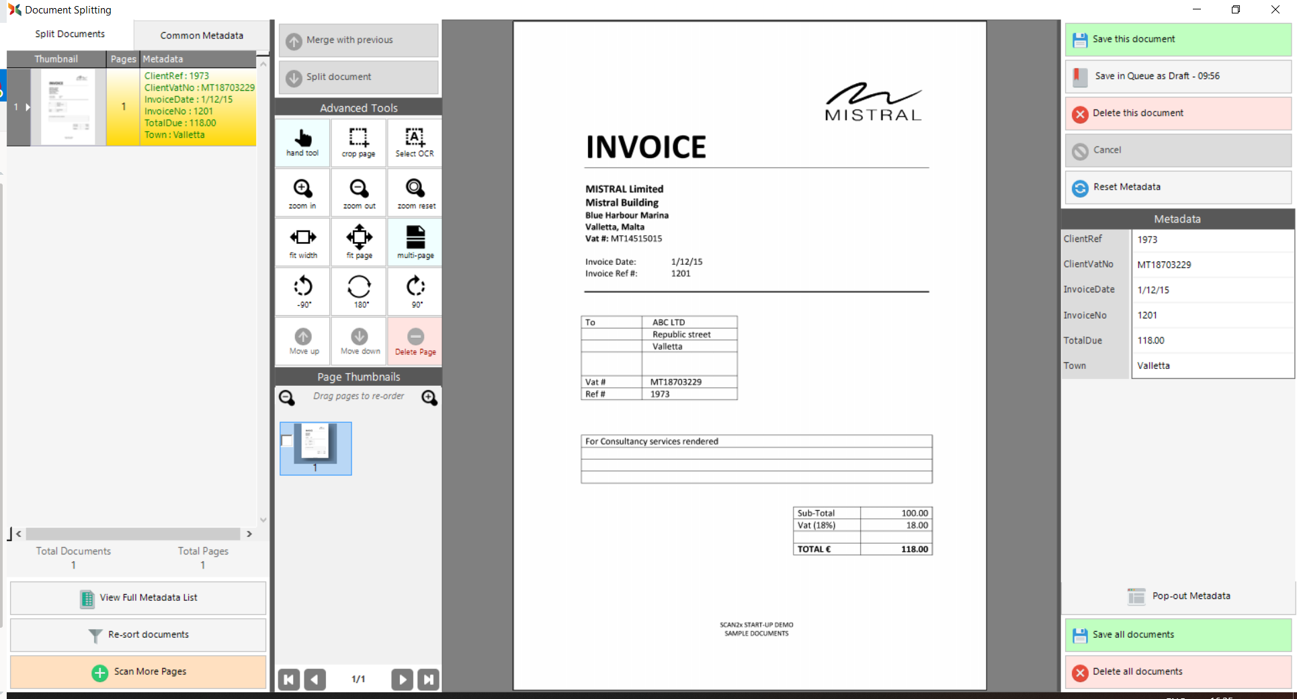Open the Split Documents tab
The height and width of the screenshot is (699, 1297).
70,34
